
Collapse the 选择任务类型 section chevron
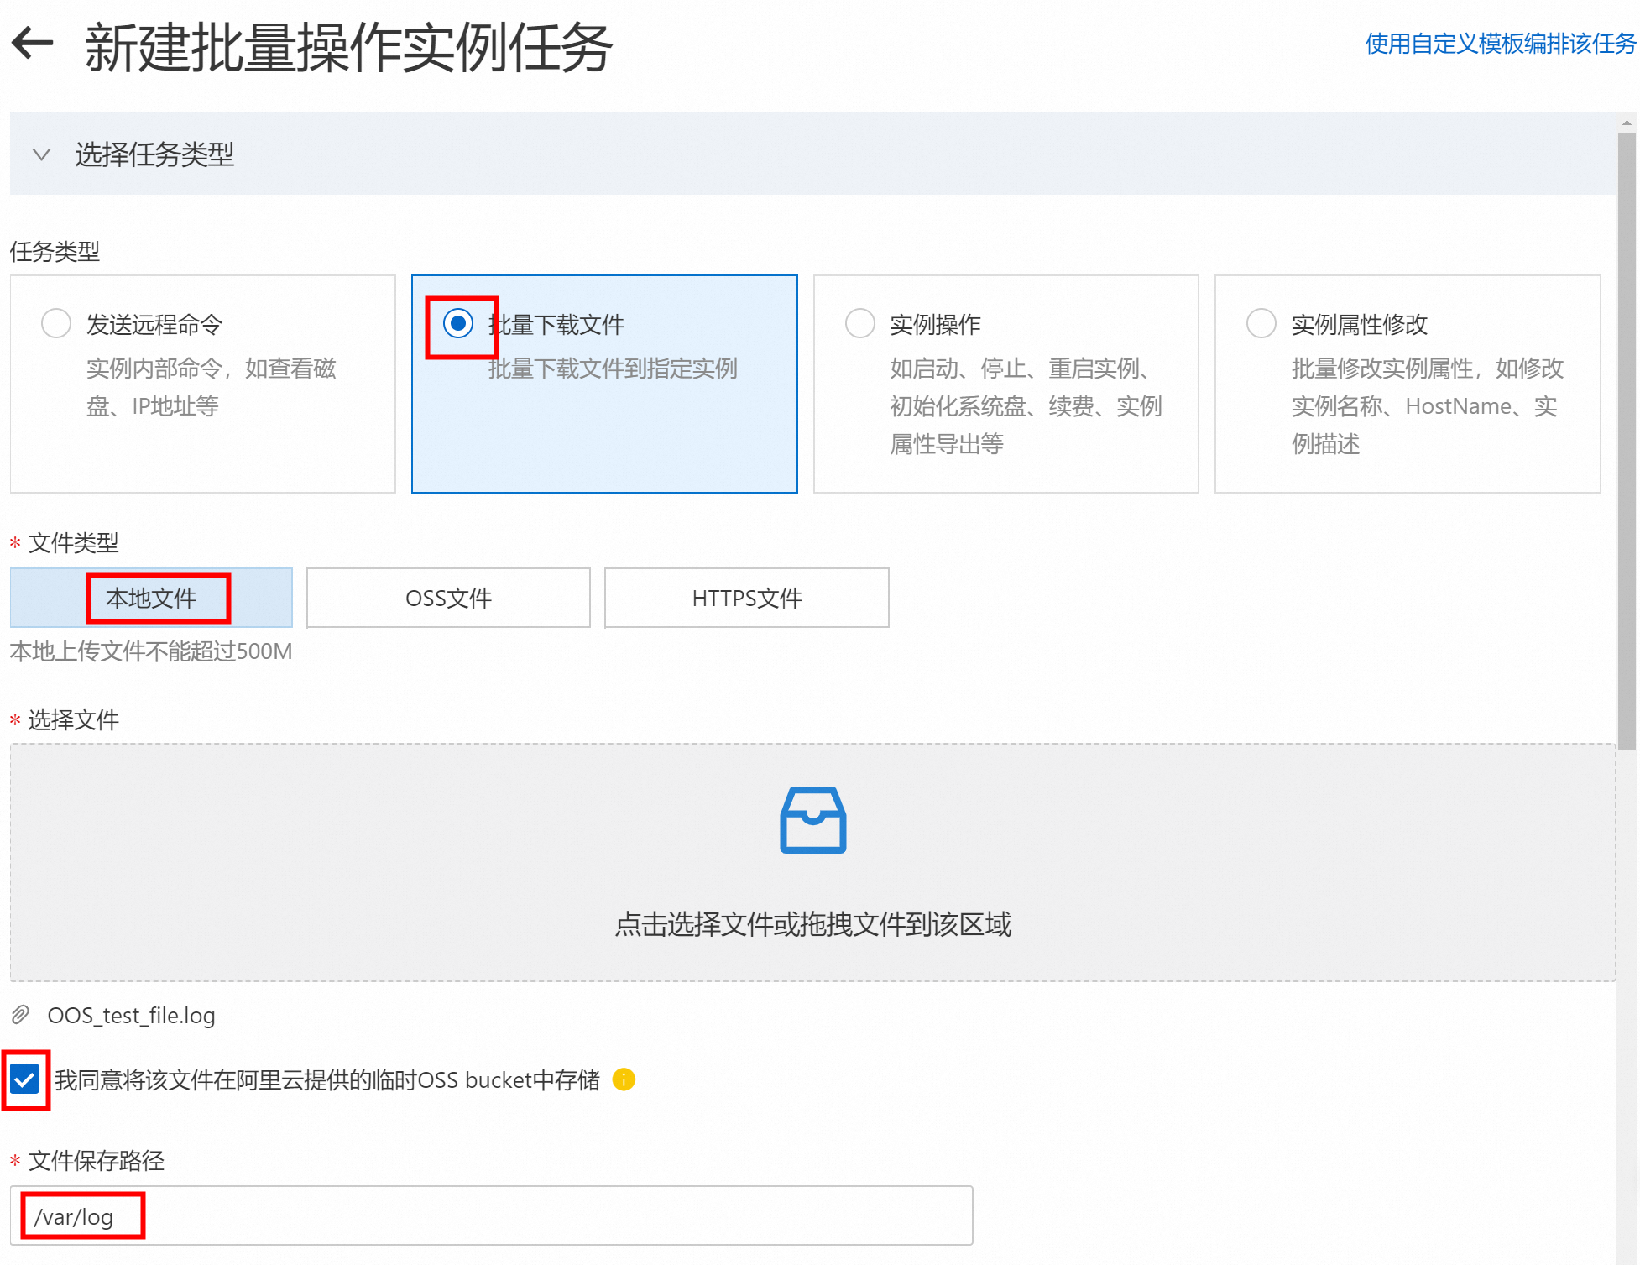(41, 154)
